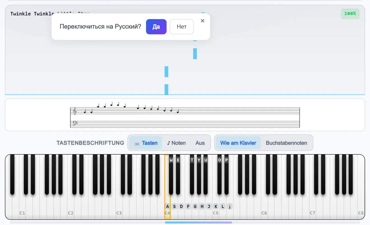Play the black key labeled W
Viewport: 370px width, 225px height.
171,175
